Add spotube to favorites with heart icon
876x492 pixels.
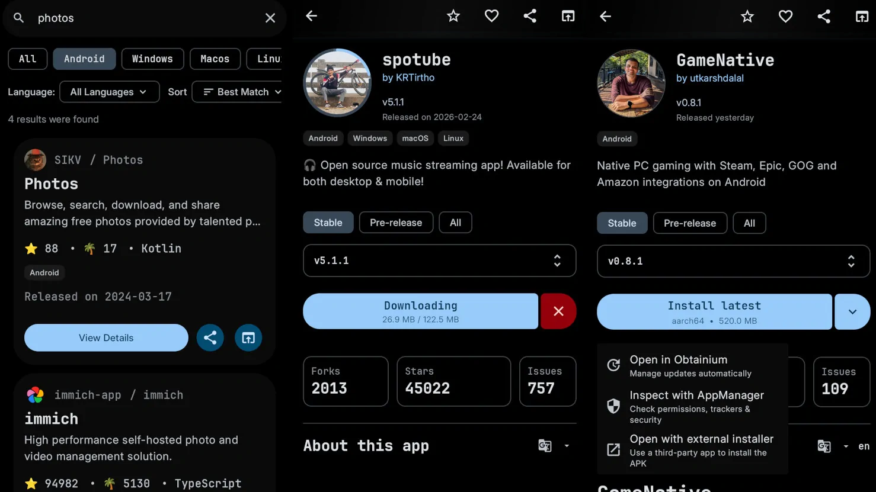[491, 17]
